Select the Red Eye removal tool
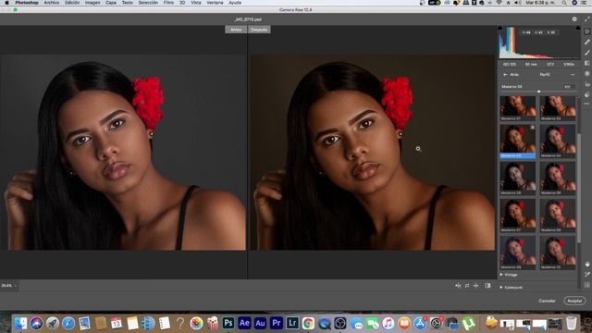The image size is (592, 333). [x=587, y=84]
